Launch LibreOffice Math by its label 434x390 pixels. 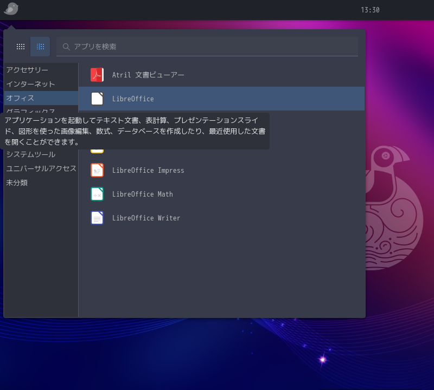click(x=143, y=194)
